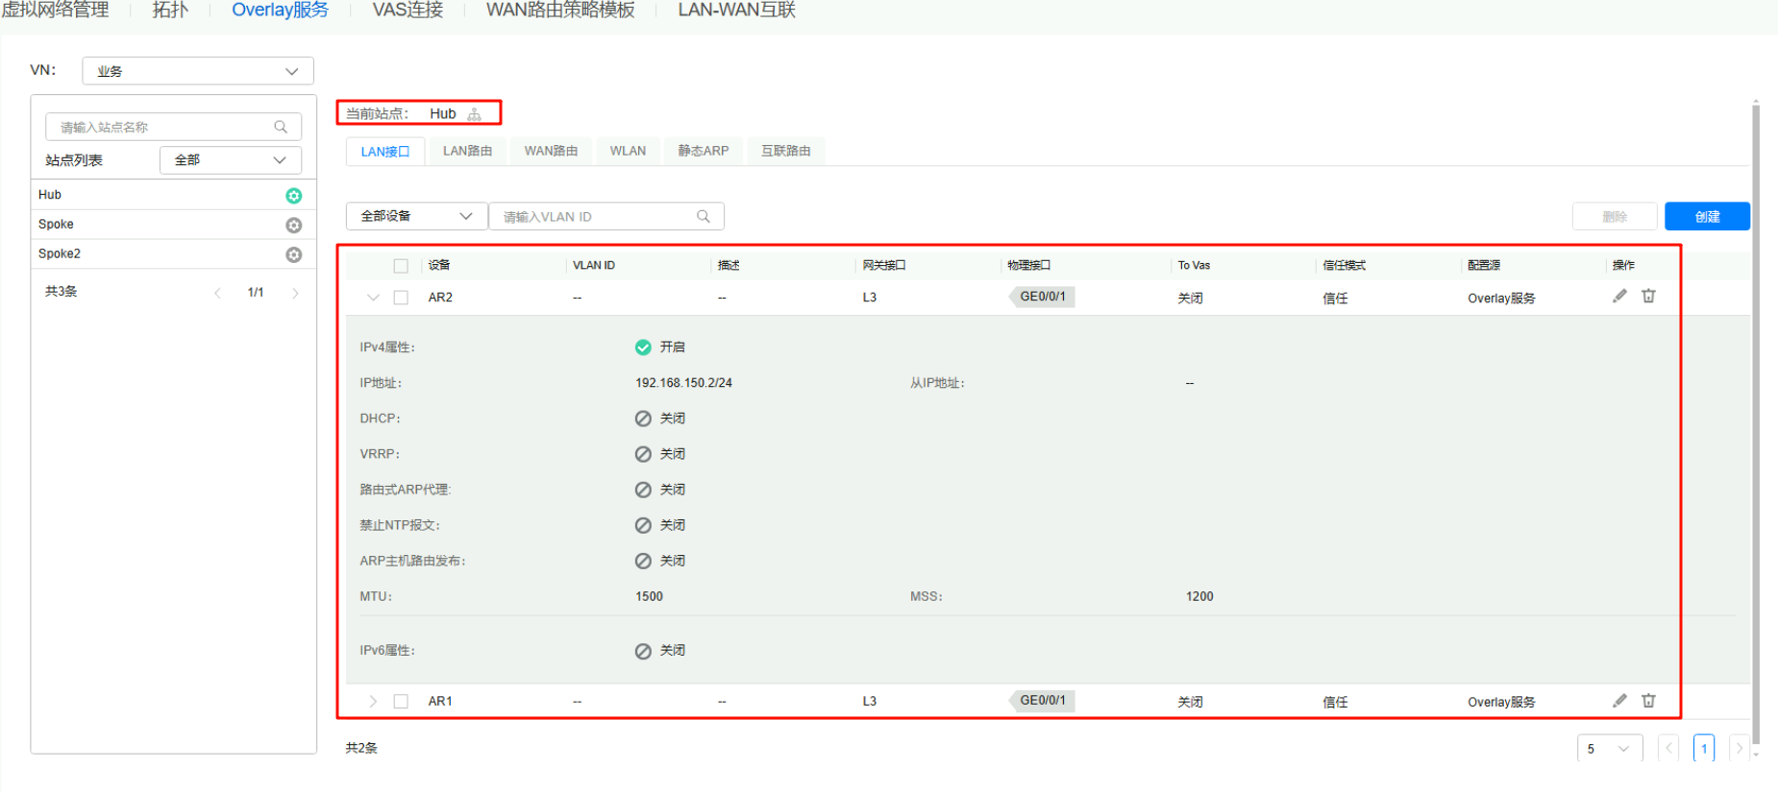Image resolution: width=1778 pixels, height=792 pixels.
Task: Click the edit pencil icon for AR1
Action: [1619, 701]
